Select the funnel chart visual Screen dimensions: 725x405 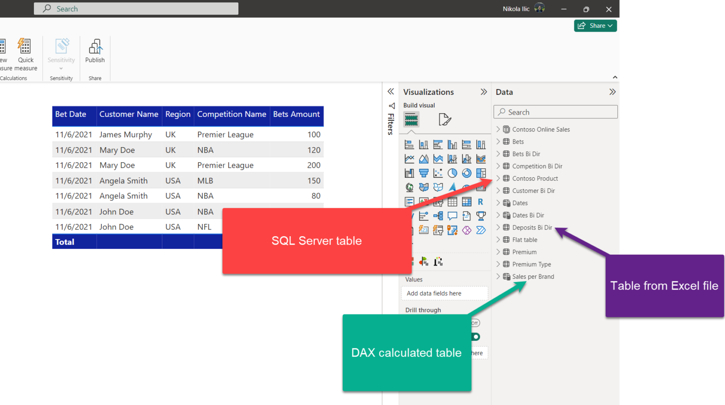pos(423,173)
